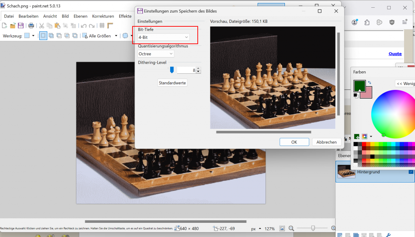
Task: Toggle the pixel grid icon
Action: tap(102, 26)
